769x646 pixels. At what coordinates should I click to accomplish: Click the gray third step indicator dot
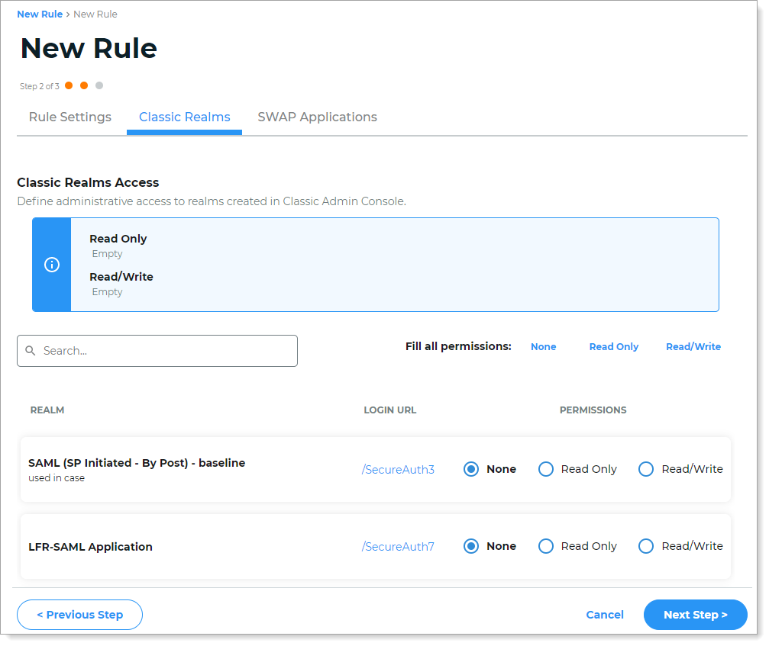[99, 85]
